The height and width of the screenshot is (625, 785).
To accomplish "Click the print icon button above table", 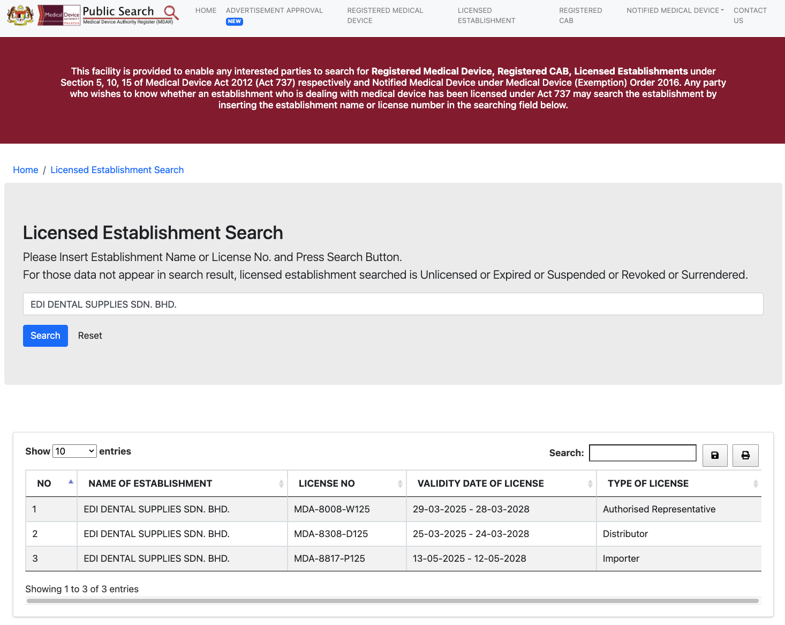I will (x=745, y=455).
